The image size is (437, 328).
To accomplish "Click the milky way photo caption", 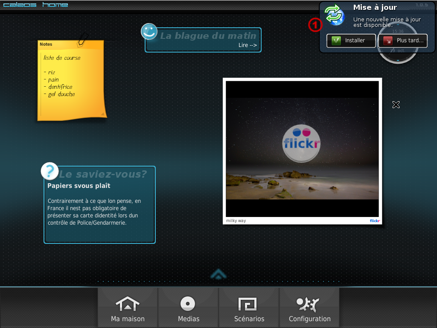I will [x=236, y=221].
